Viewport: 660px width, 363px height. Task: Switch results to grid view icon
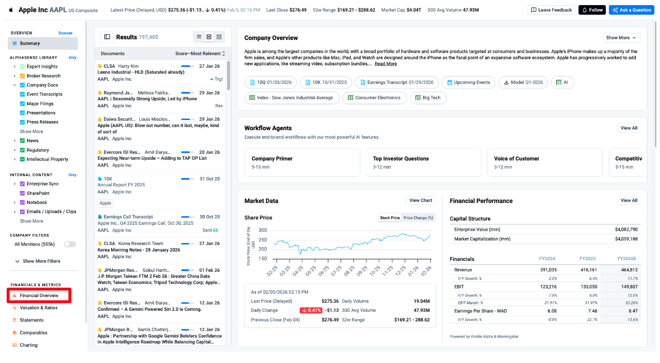point(219,37)
